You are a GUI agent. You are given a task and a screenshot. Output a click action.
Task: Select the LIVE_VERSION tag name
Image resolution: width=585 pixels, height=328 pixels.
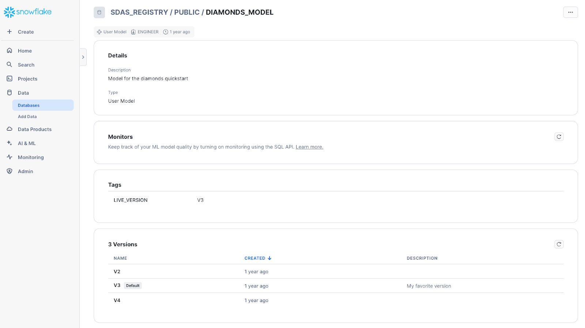[131, 200]
